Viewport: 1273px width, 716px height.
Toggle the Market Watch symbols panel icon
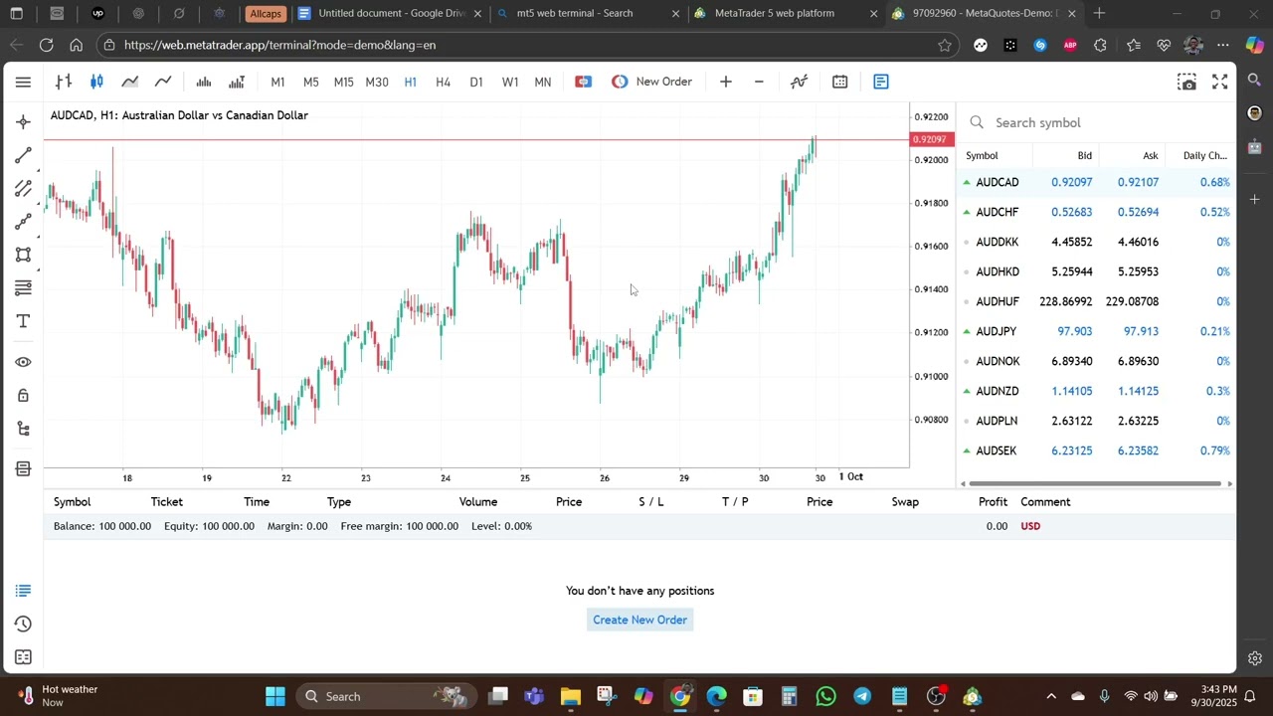881,82
